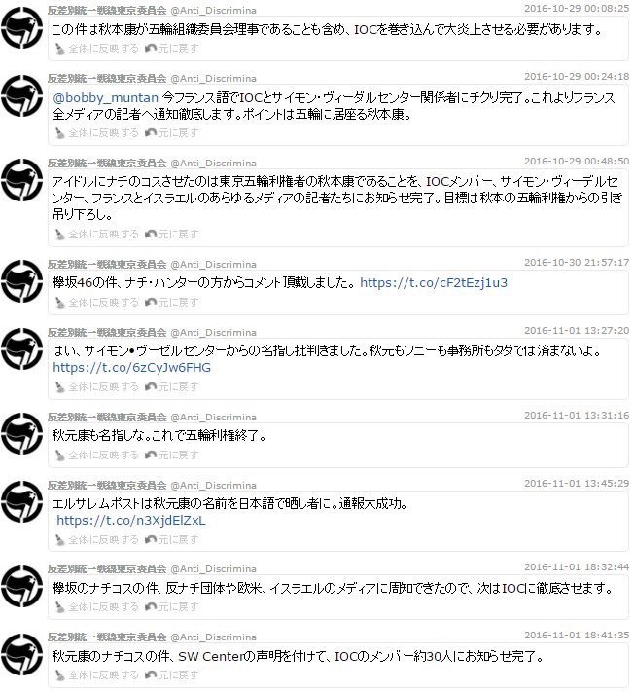The image size is (635, 692).
Task: Open the @bobby_muntan mention link
Action: click(105, 97)
